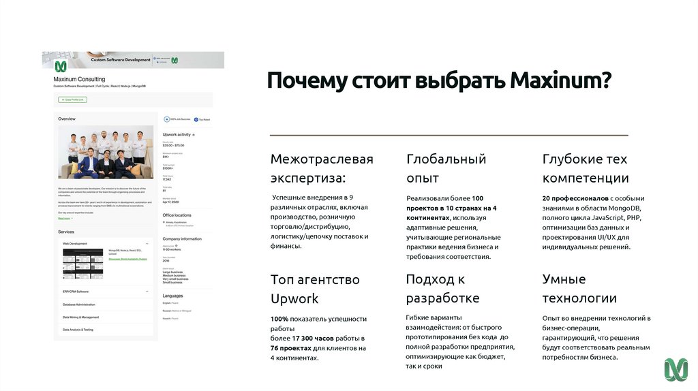Image resolution: width=698 pixels, height=391 pixels.
Task: Click the 2016 year founded value
Action: (166, 261)
